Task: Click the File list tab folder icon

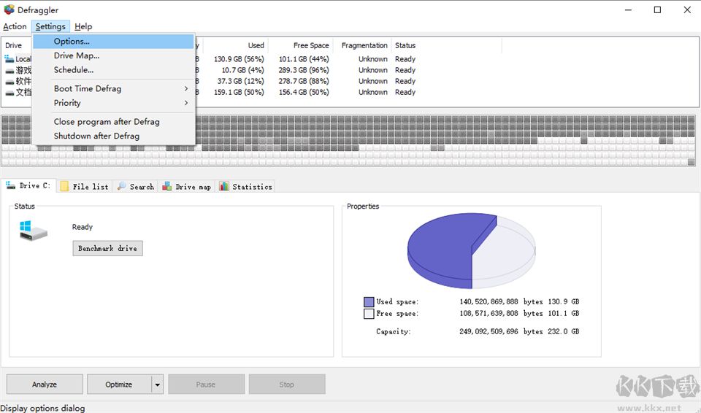Action: point(64,187)
